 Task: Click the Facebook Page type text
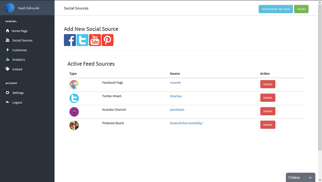point(113,83)
